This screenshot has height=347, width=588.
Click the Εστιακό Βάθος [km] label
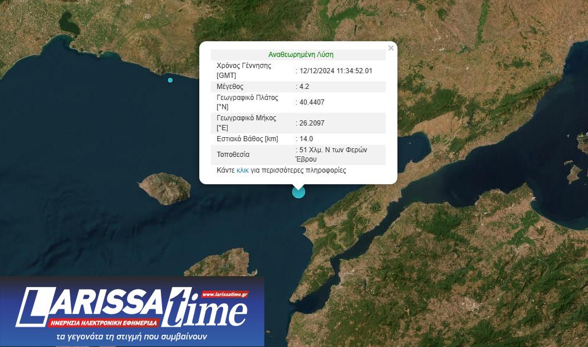pyautogui.click(x=248, y=139)
